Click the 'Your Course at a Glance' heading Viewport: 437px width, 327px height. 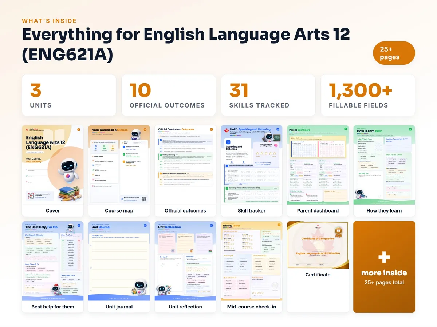(x=110, y=130)
